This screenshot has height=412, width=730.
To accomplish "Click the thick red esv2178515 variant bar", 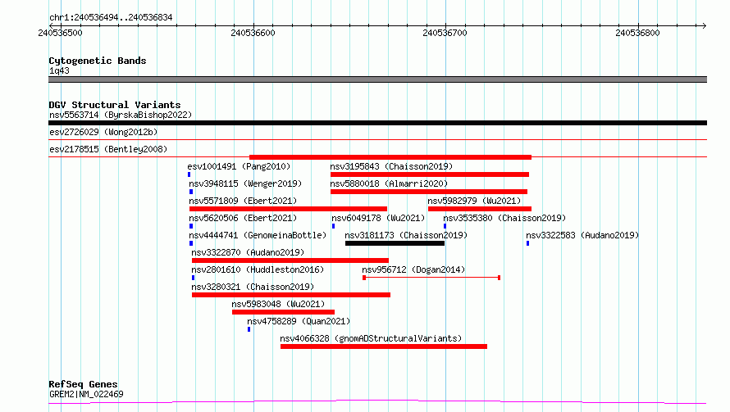I will (x=390, y=157).
